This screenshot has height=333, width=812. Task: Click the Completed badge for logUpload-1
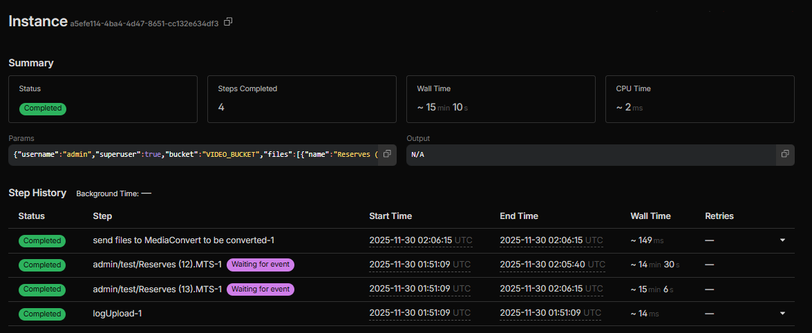[x=42, y=314]
